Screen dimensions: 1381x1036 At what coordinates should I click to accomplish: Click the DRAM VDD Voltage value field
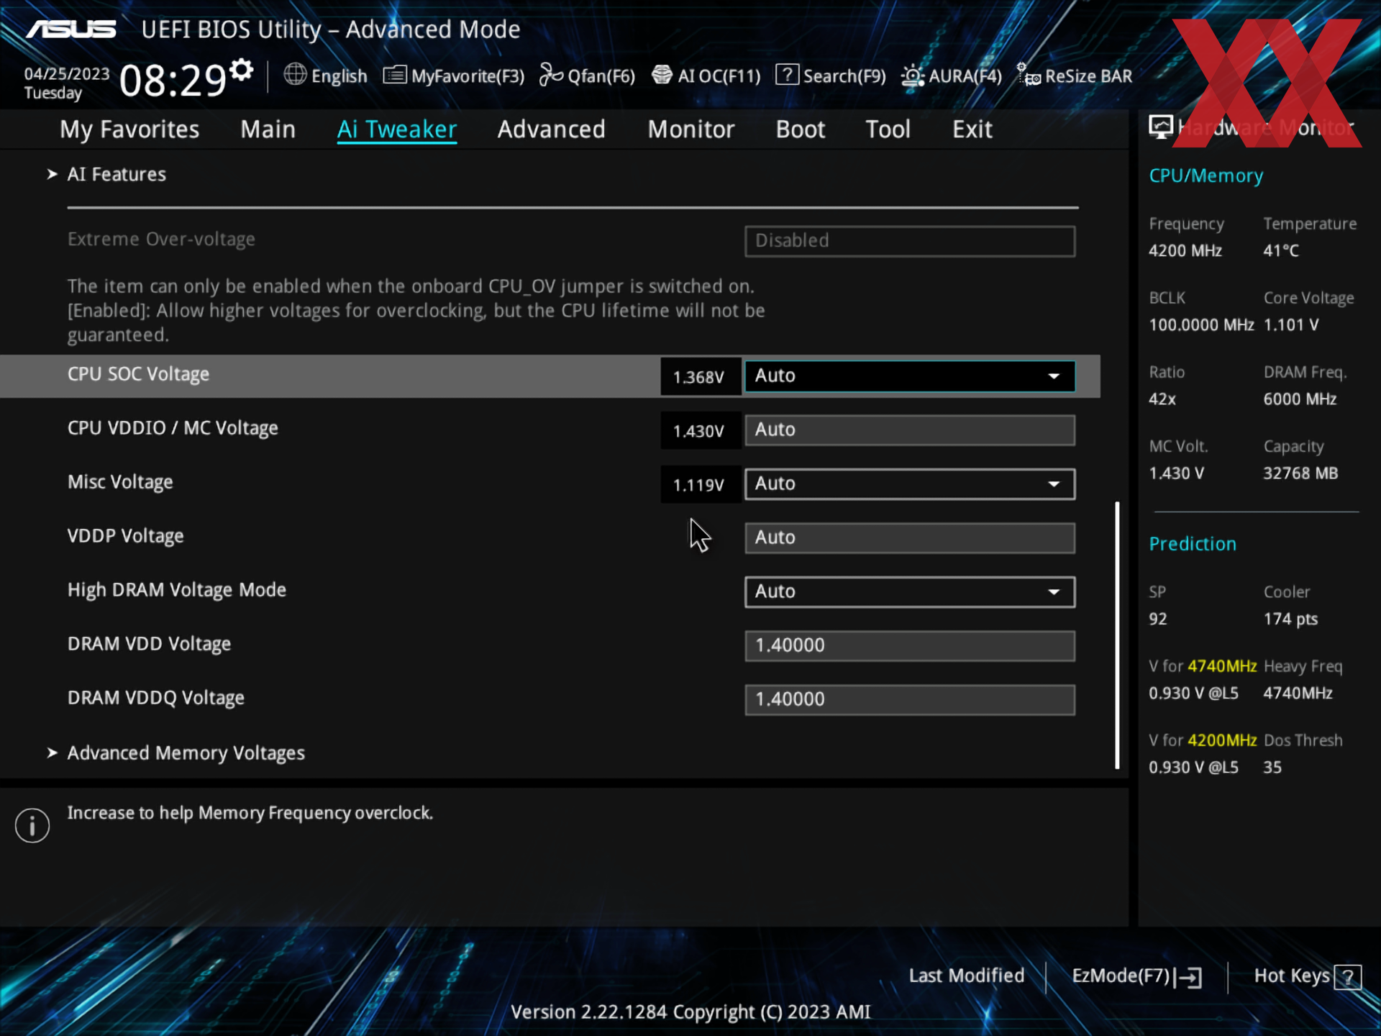910,646
